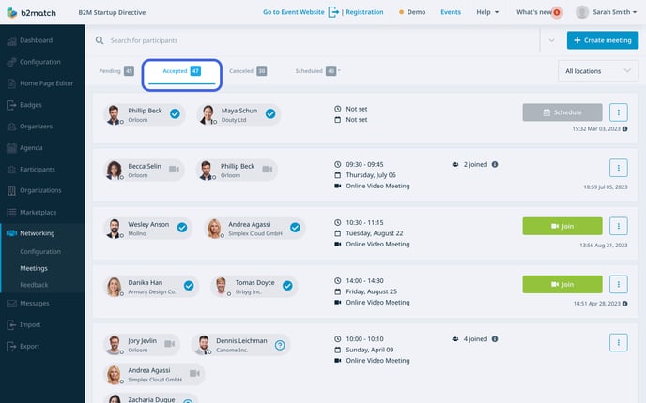This screenshot has height=403, width=646.
Task: Focus the Search for participants field
Action: coord(321,40)
